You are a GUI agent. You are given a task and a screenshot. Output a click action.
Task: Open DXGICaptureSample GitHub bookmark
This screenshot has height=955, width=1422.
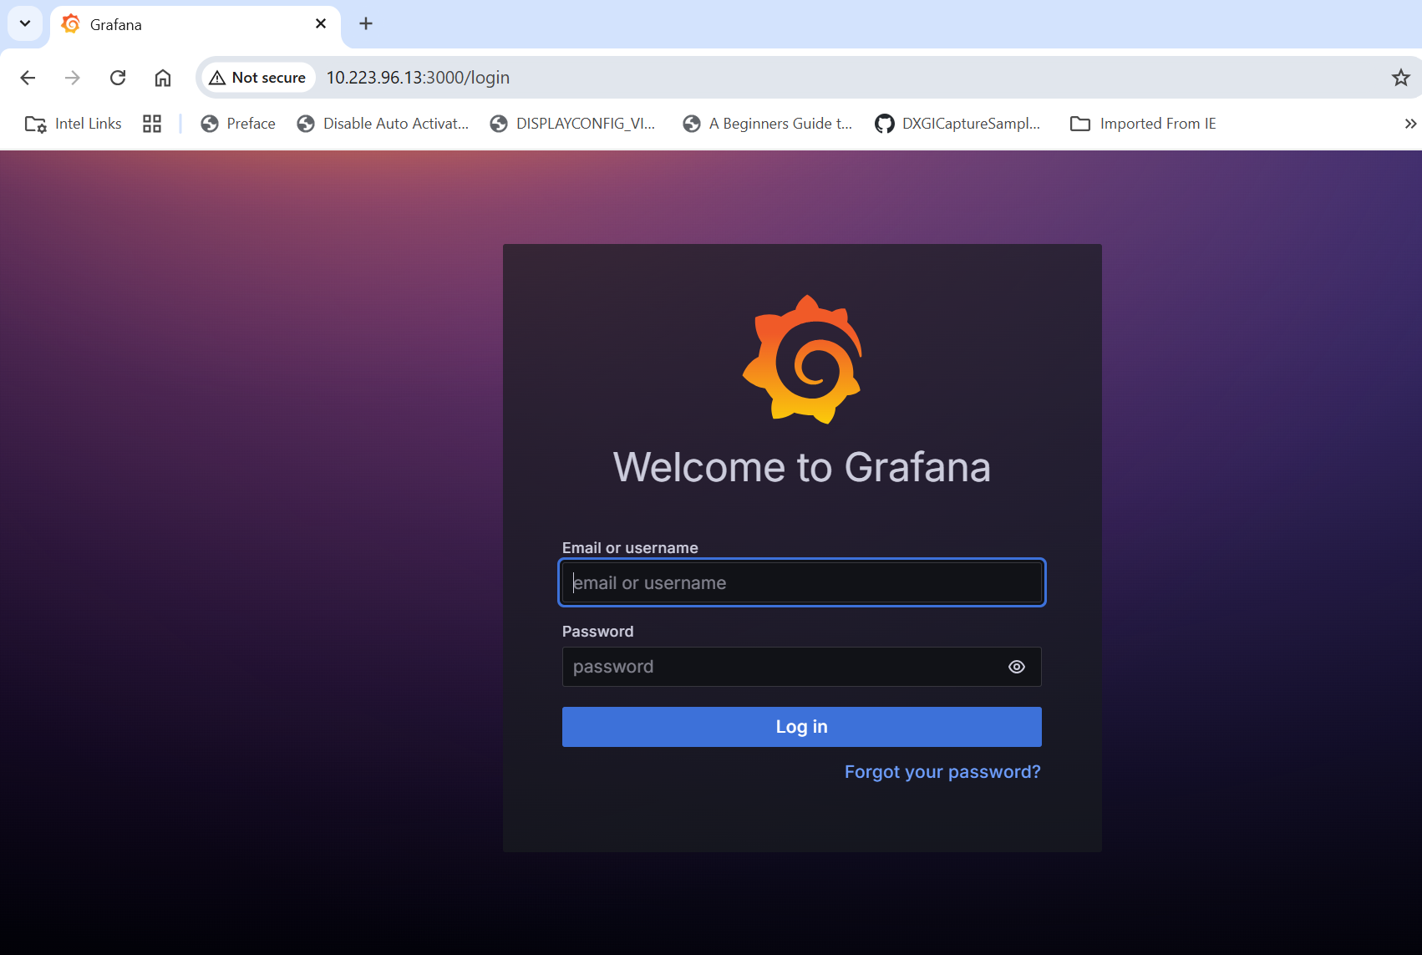(x=957, y=124)
